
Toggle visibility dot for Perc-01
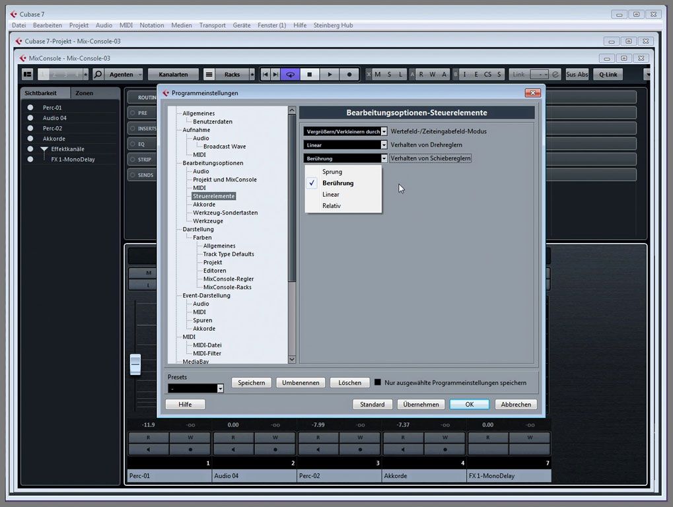coord(30,107)
